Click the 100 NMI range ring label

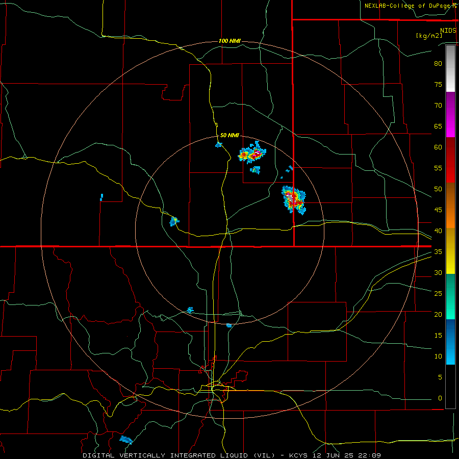tap(230, 41)
